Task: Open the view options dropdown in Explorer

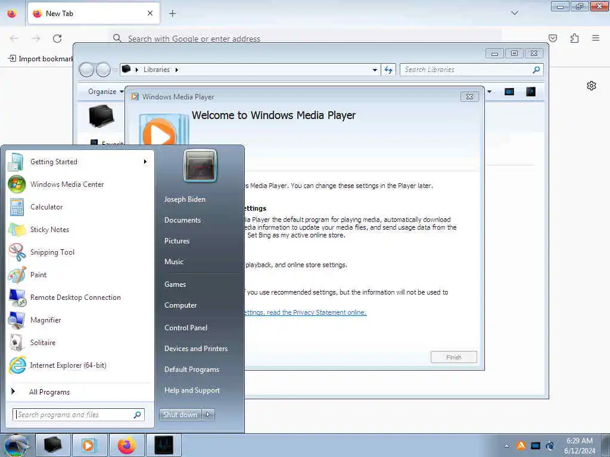Action: (490, 92)
